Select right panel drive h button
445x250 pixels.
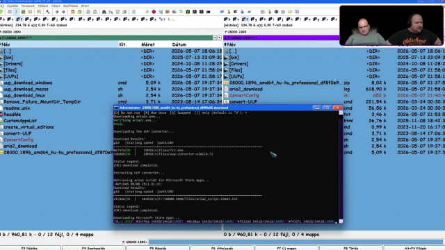point(263,19)
